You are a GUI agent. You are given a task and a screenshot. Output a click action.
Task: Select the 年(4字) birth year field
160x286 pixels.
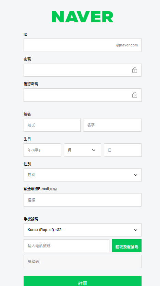pyautogui.click(x=42, y=150)
